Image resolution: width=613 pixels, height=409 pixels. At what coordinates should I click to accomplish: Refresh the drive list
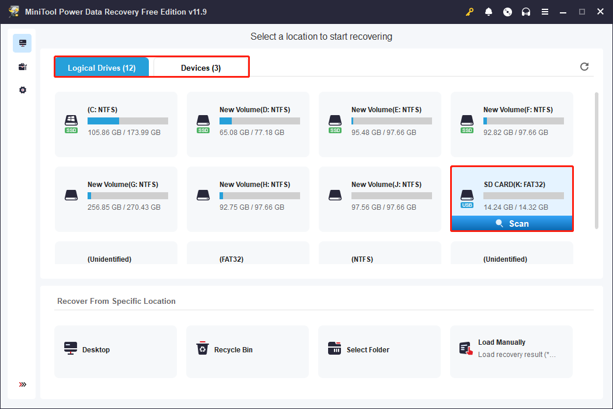click(x=584, y=67)
